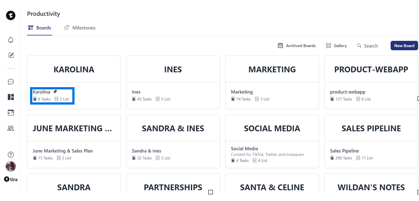The image size is (419, 201).
Task: Open the calendar icon in sidebar
Action: tap(11, 112)
